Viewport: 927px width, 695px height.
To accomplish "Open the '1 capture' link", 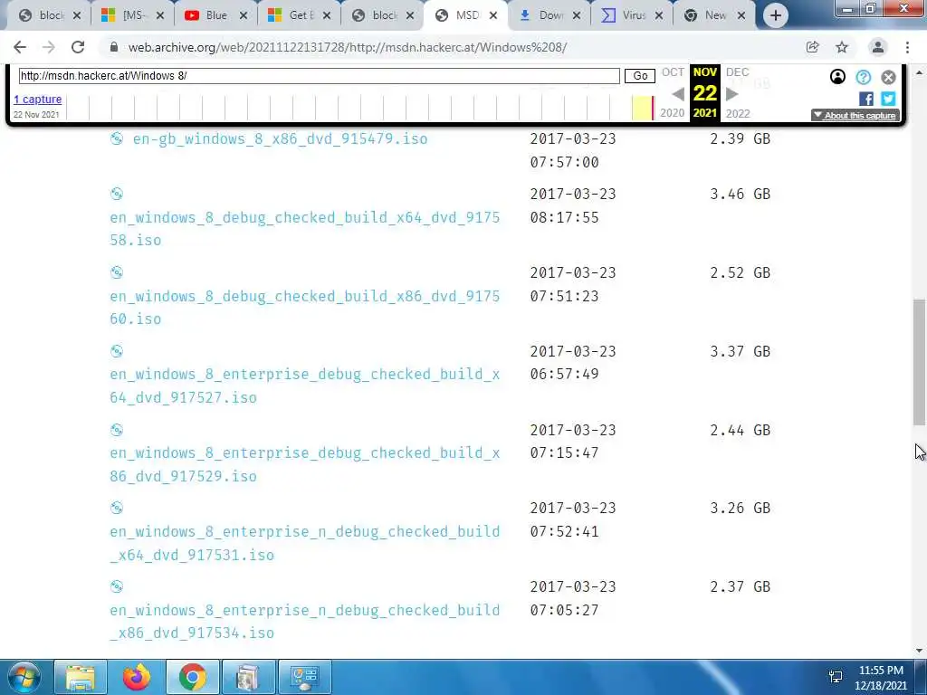I will 37,100.
